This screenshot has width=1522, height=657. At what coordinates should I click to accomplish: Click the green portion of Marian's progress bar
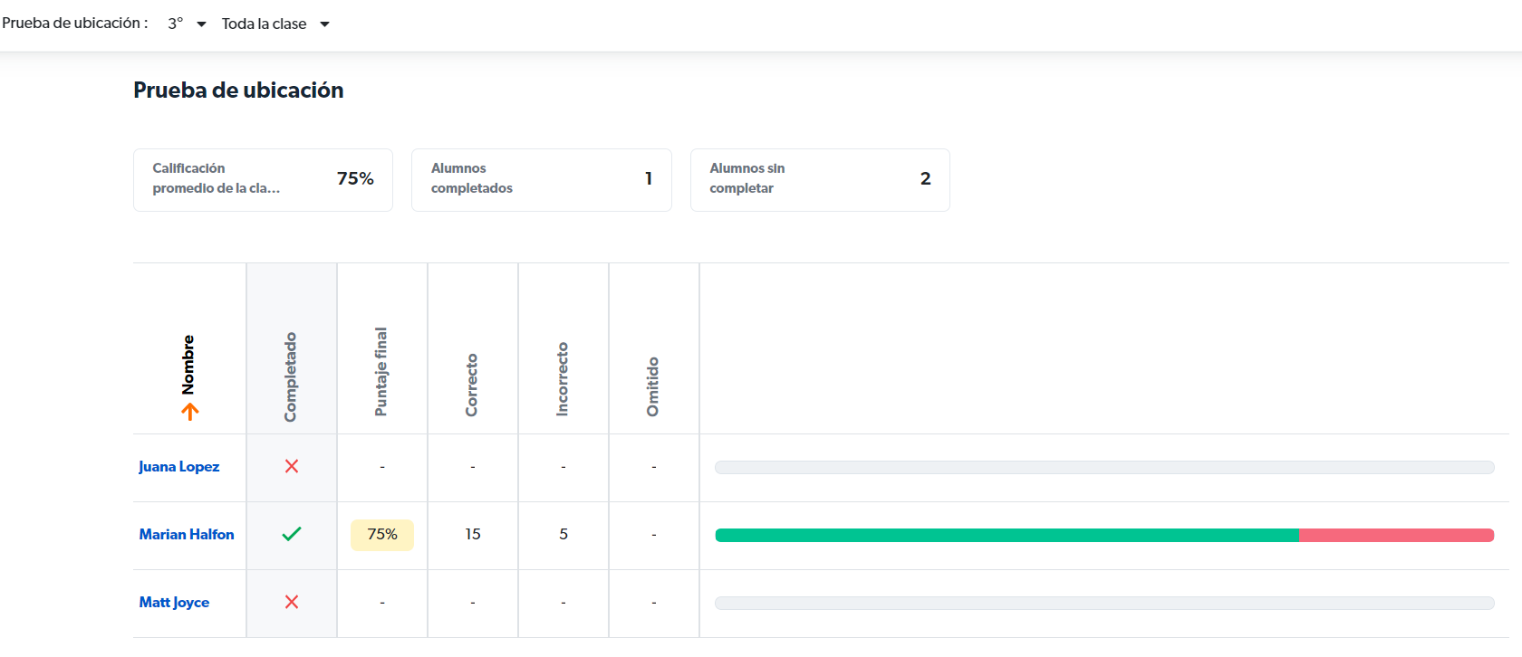click(1007, 536)
